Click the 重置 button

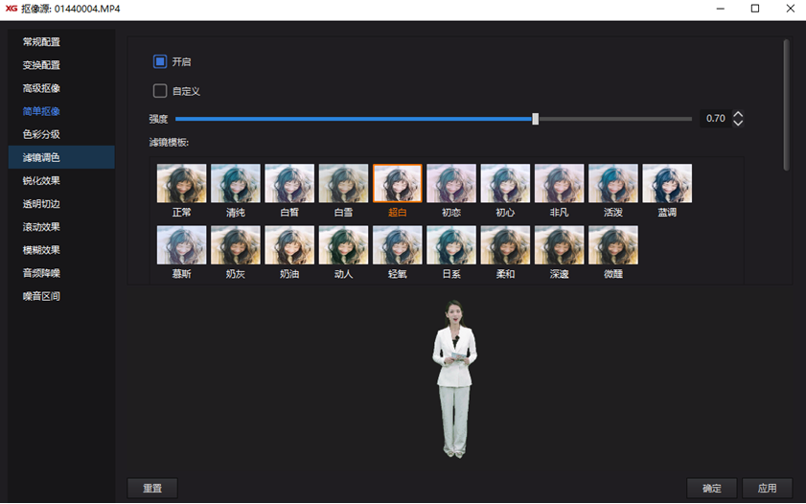pyautogui.click(x=152, y=488)
